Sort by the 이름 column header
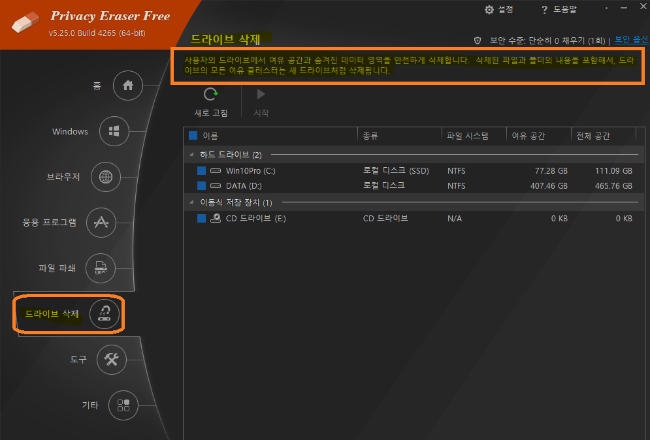This screenshot has height=440, width=650. click(x=210, y=136)
